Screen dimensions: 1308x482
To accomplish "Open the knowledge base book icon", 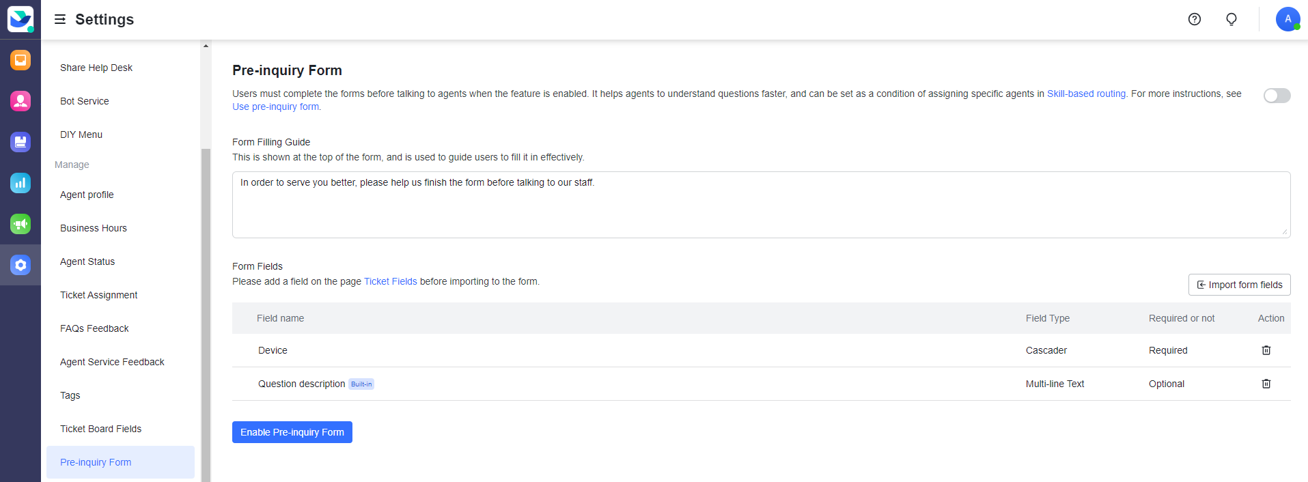I will coord(20,142).
